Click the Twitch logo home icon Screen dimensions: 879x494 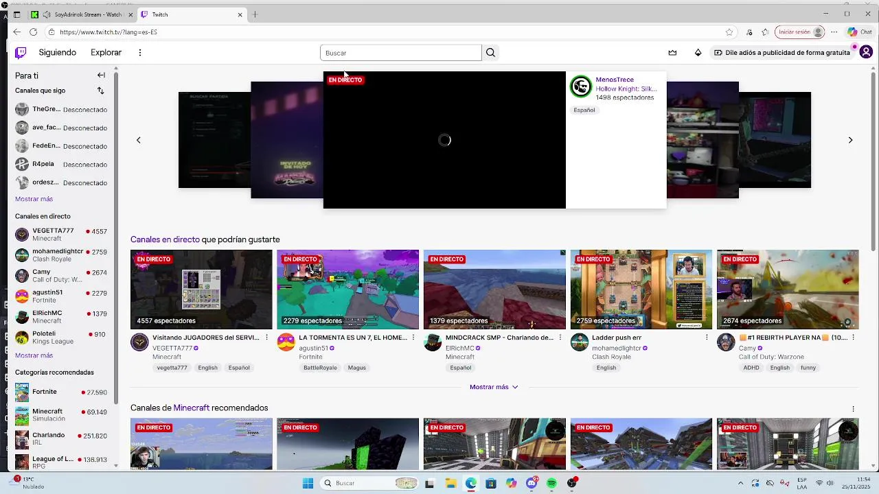pyautogui.click(x=21, y=53)
